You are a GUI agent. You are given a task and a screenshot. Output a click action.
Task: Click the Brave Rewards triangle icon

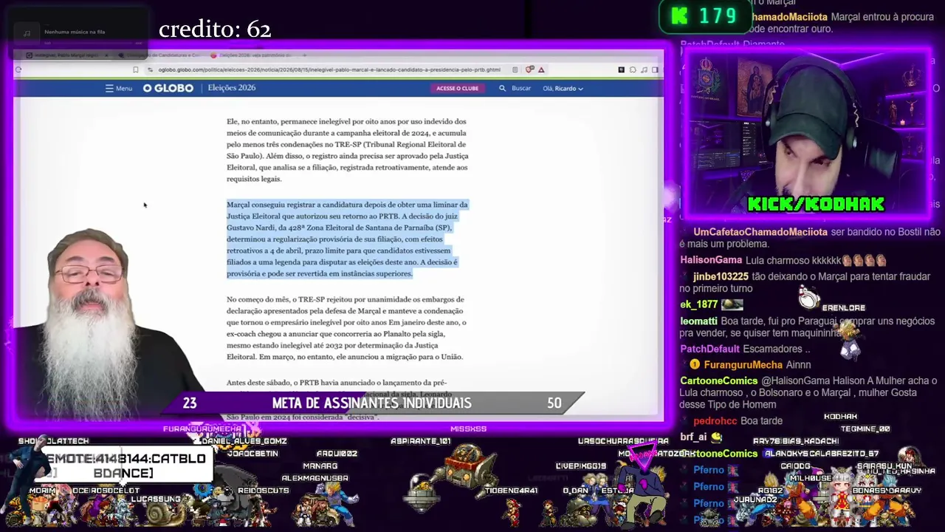[541, 69]
